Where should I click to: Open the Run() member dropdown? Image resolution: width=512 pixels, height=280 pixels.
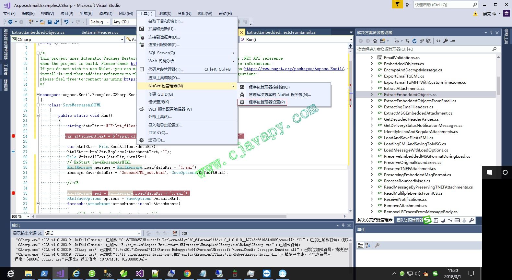tap(296, 39)
